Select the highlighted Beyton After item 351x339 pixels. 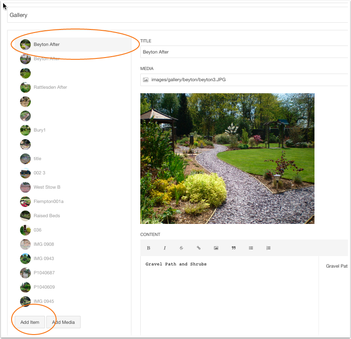(73, 45)
